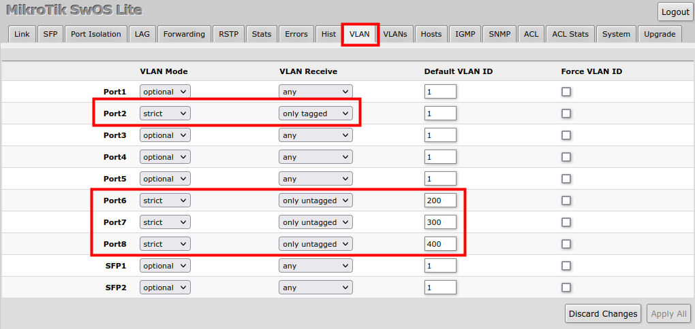Select the RSTP tab

[x=228, y=34]
